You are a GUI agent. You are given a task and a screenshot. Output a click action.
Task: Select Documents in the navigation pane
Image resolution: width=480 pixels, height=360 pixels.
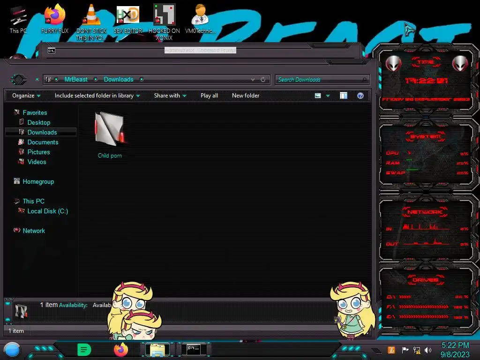pos(43,142)
